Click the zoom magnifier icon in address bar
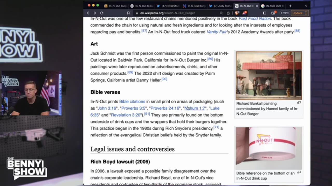Screen dimensions: 332x186 pyautogui.click(x=221, y=13)
